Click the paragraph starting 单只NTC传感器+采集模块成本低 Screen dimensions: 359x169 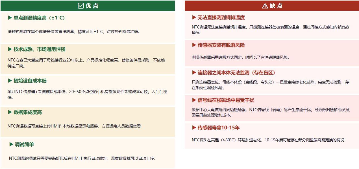(87, 95)
